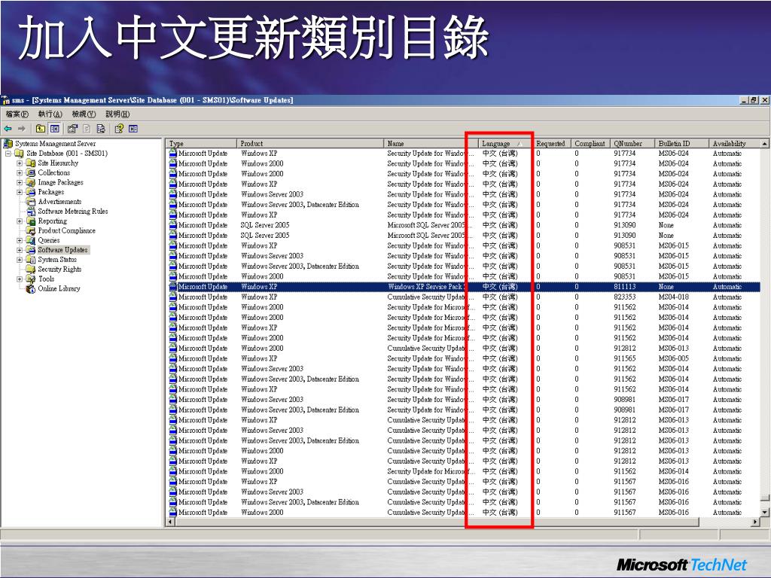Sort by the Product column header
This screenshot has width=771, height=578.
pyautogui.click(x=309, y=144)
